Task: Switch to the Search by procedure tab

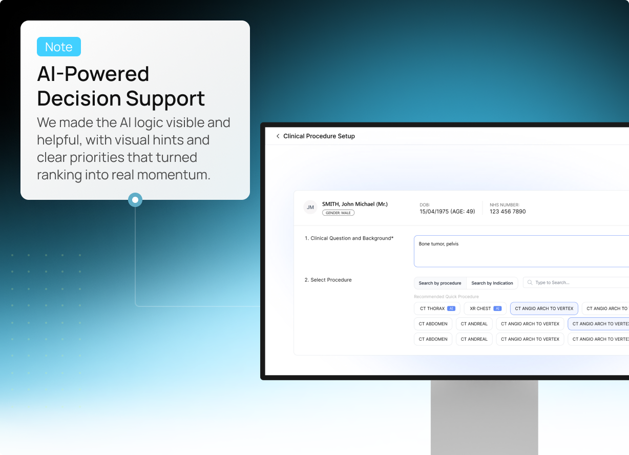Action: click(439, 283)
